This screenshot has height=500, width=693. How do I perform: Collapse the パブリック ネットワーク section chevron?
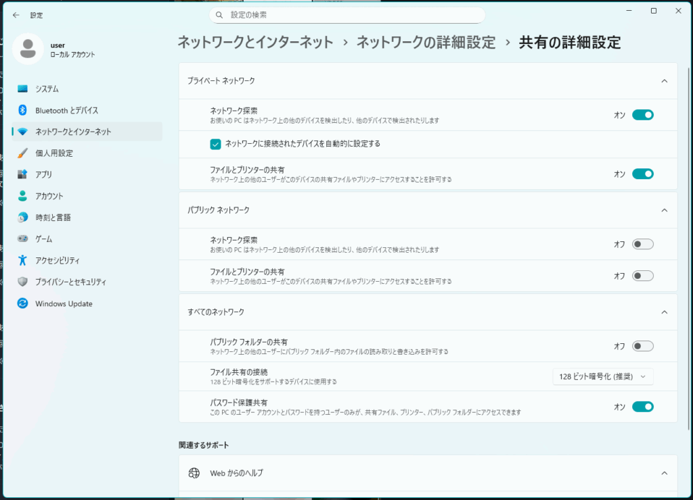664,210
